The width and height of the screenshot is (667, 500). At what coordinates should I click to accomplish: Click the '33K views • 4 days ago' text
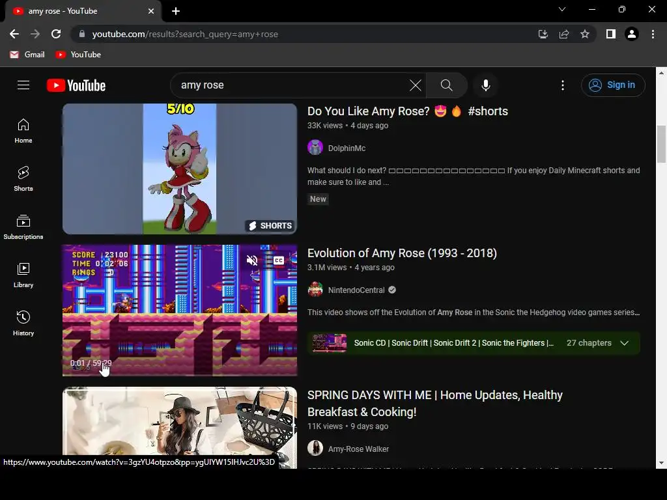(x=348, y=126)
